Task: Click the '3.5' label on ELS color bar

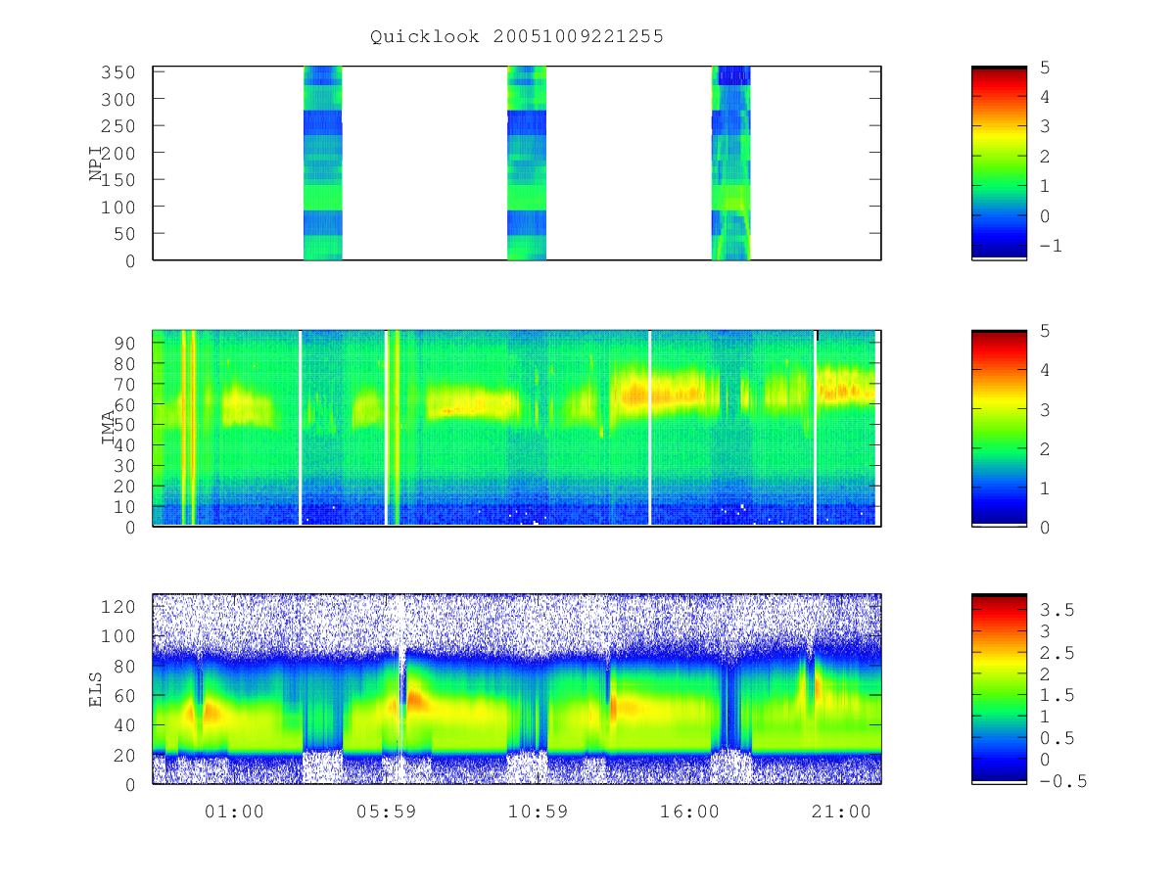Action: click(1057, 610)
